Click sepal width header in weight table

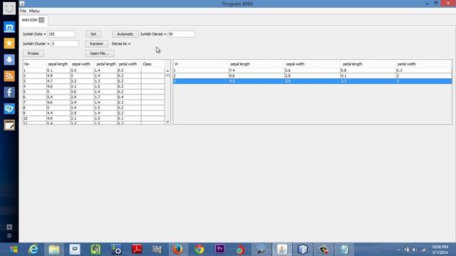(x=312, y=64)
